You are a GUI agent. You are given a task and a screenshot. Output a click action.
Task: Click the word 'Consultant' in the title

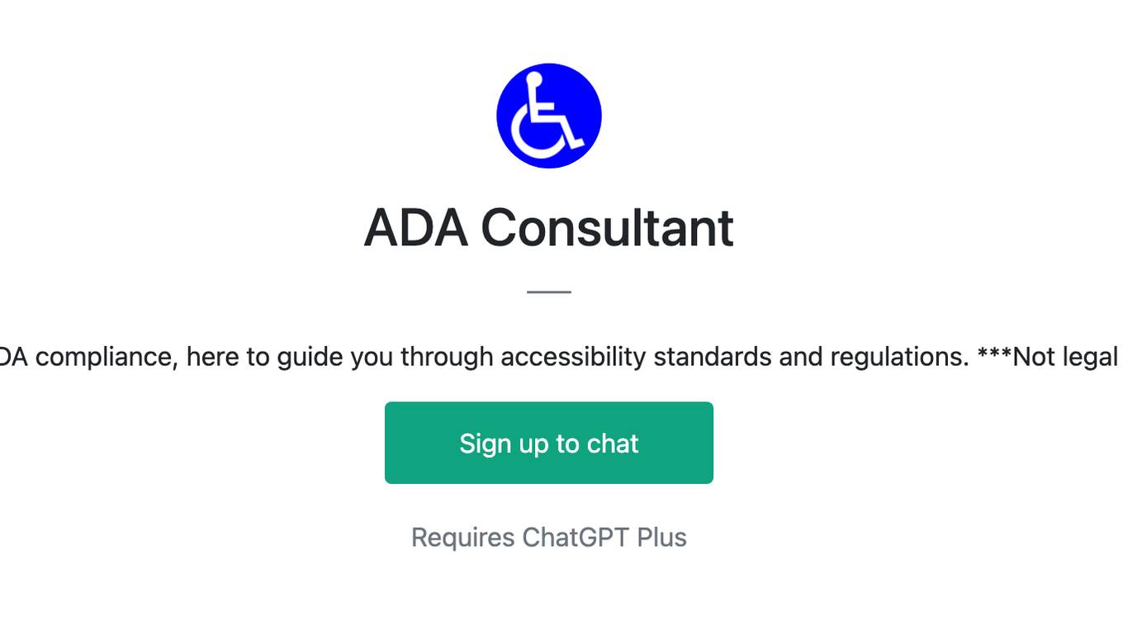click(x=607, y=227)
